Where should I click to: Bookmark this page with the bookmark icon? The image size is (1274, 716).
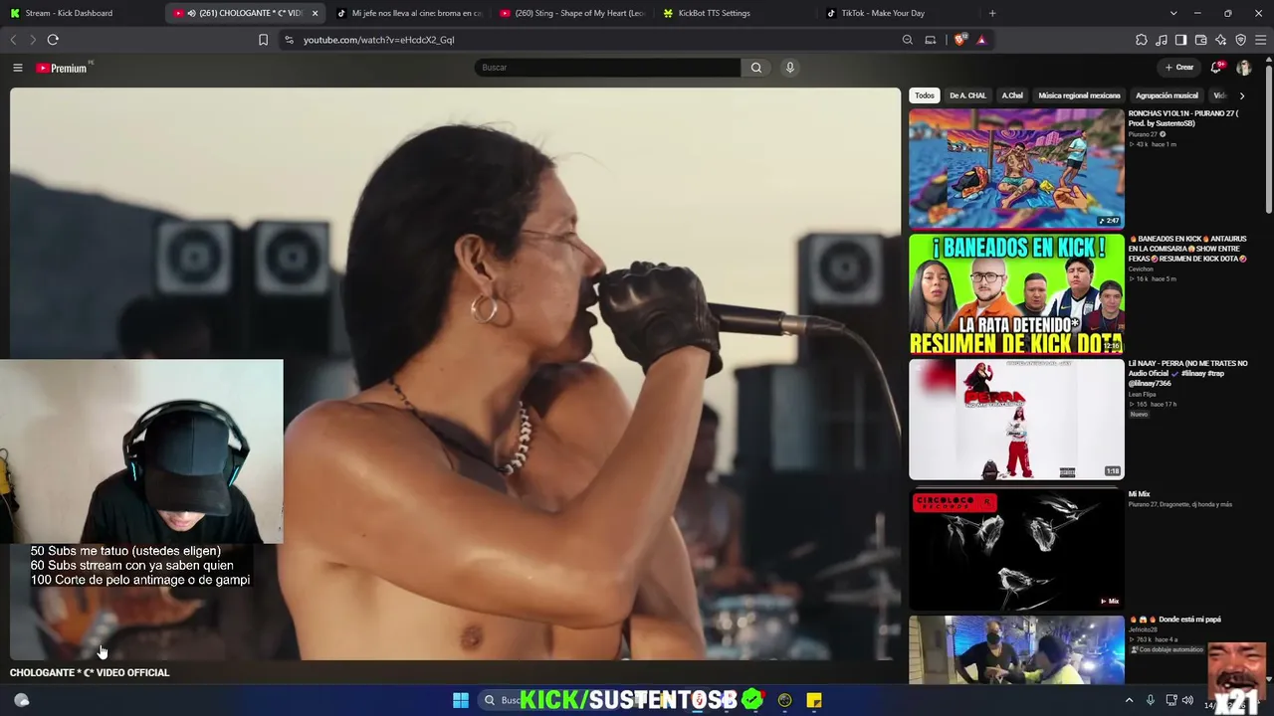tap(263, 40)
